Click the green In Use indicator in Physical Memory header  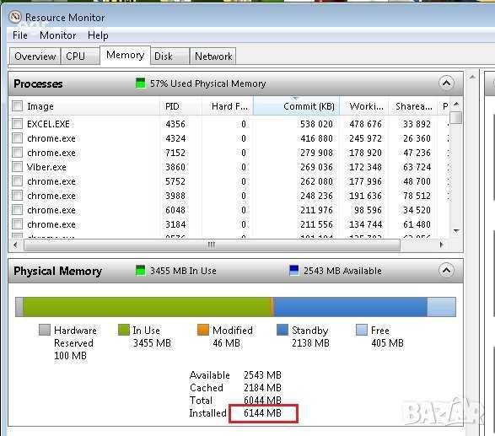coord(140,270)
